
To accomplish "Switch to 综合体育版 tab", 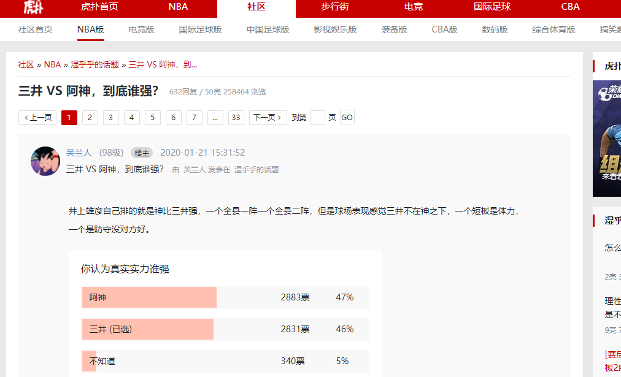I will click(x=553, y=29).
